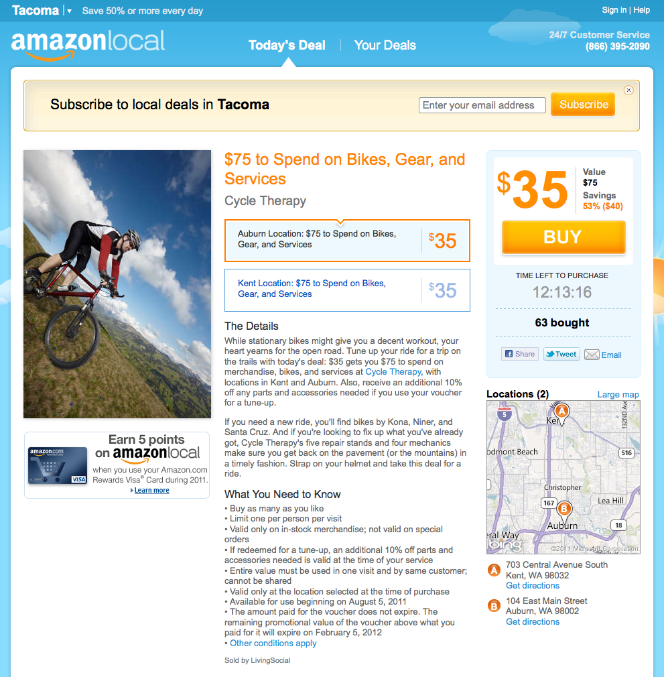The width and height of the screenshot is (664, 677).
Task: Click the amazonlocal logo
Action: pyautogui.click(x=88, y=44)
